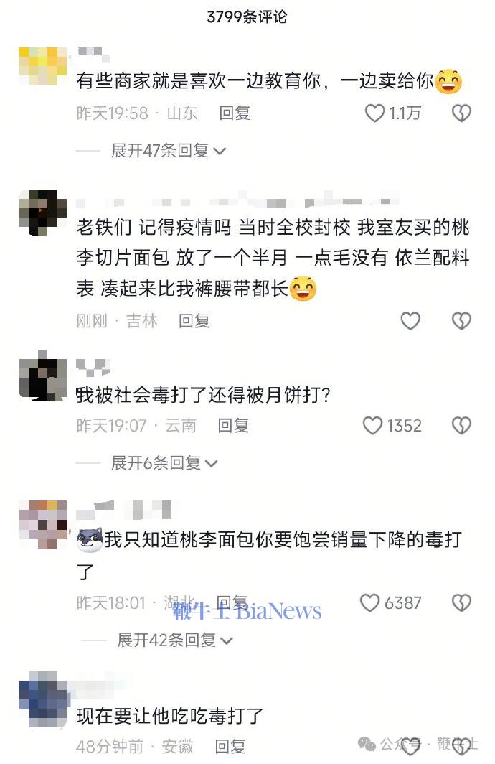Screen dimensions: 495x764
Task: Dislike the Yunnan comment via broken heart
Action: coord(461,425)
